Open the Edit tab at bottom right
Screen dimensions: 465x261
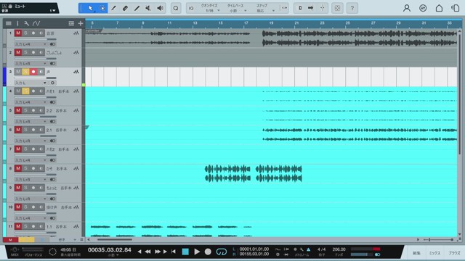click(x=416, y=253)
